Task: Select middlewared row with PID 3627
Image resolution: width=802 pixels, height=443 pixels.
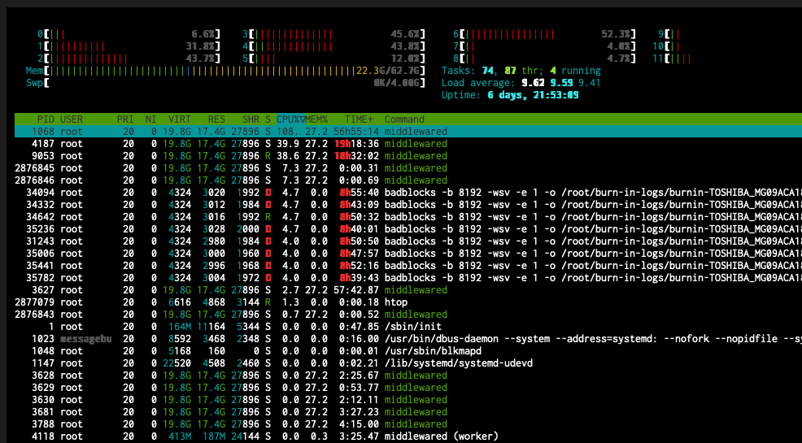Action: 408,289
